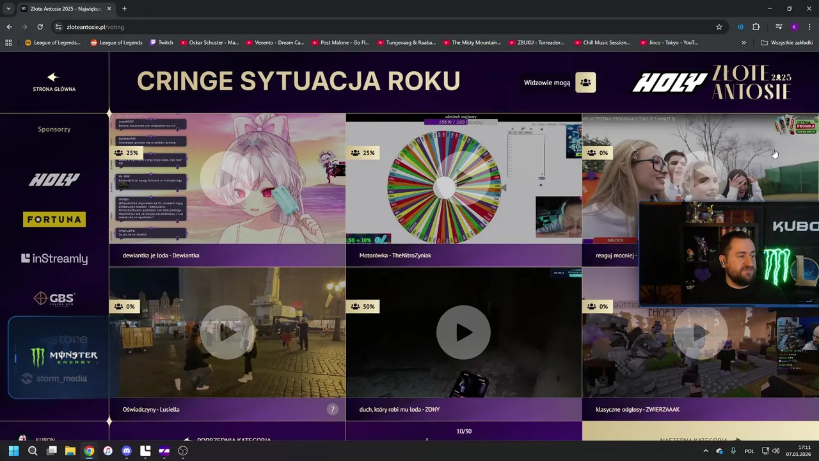The image size is (819, 461).
Task: Open the Chrome profile avatar K
Action: coord(794,27)
